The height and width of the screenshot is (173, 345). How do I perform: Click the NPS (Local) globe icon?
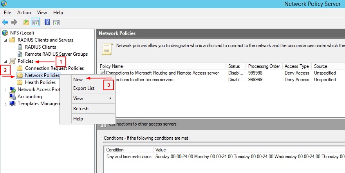5,33
